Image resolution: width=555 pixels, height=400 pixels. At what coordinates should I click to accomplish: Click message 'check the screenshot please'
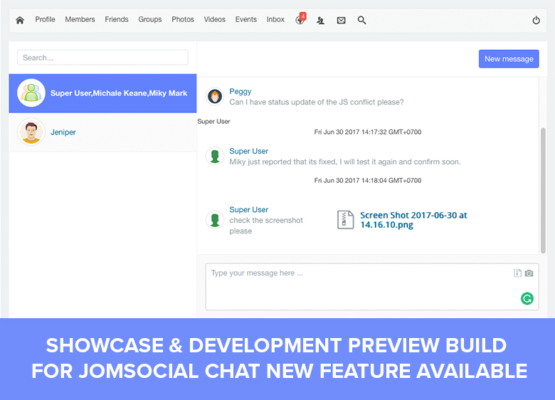(x=266, y=226)
